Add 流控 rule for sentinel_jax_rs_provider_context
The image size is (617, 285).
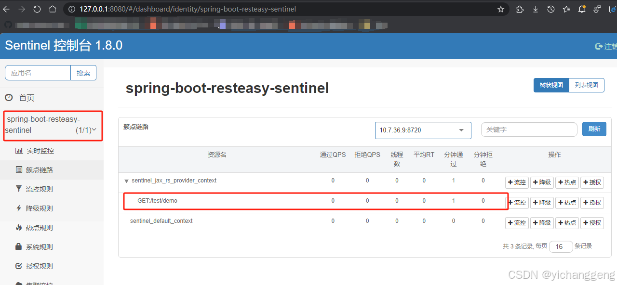(x=517, y=182)
